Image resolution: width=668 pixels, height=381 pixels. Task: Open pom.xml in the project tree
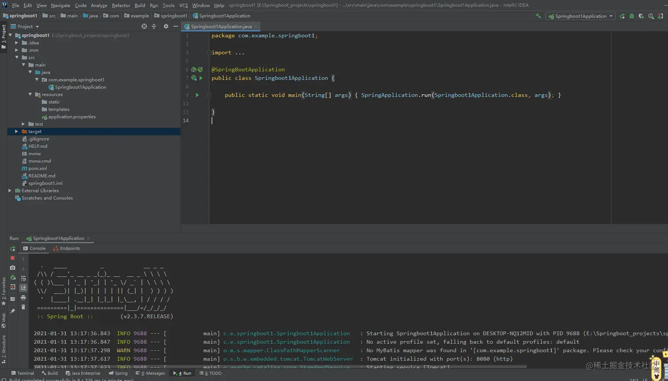(x=38, y=169)
